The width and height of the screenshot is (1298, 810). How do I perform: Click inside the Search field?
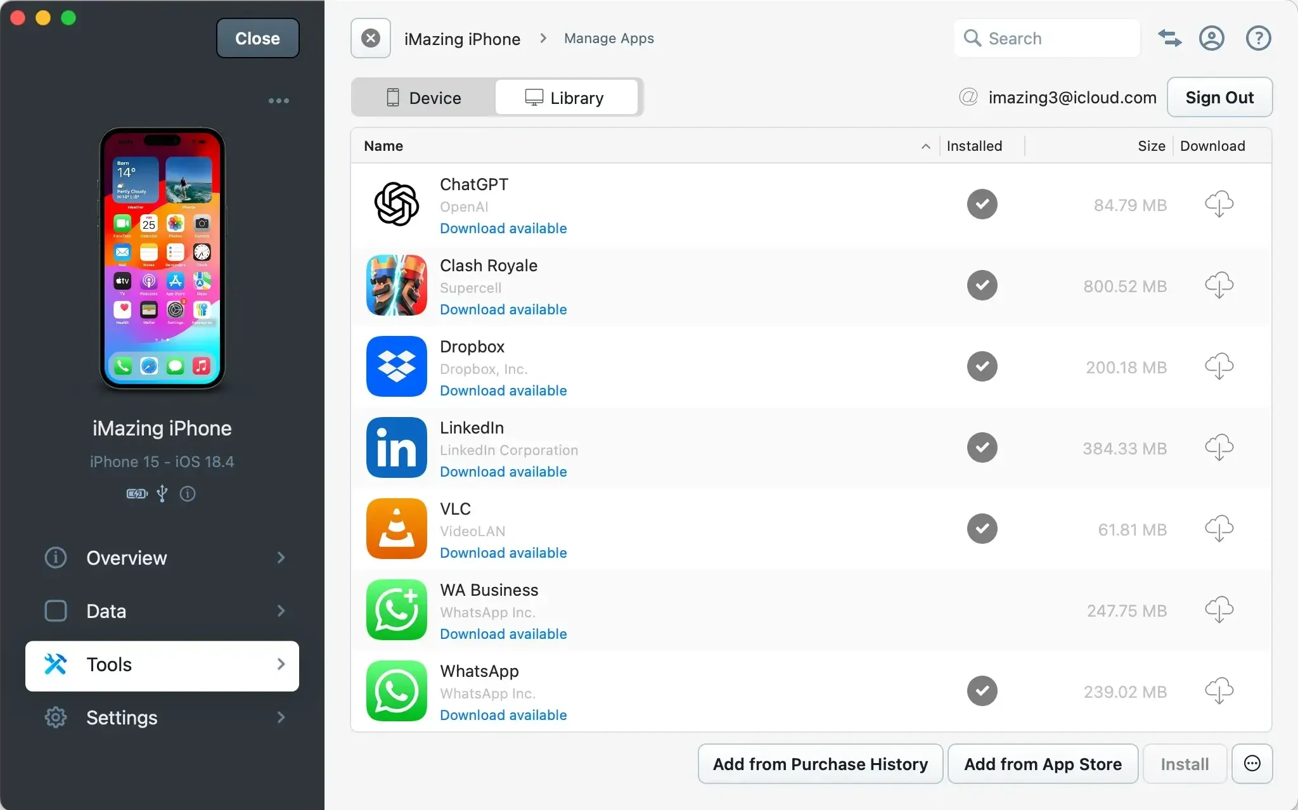[1046, 38]
